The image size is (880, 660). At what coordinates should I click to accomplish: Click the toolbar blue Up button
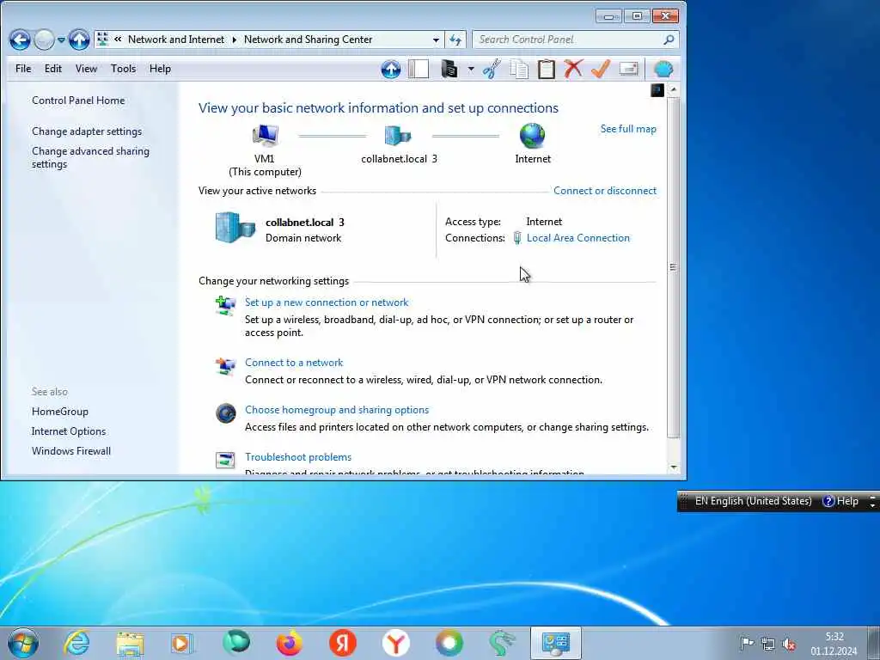(x=391, y=69)
